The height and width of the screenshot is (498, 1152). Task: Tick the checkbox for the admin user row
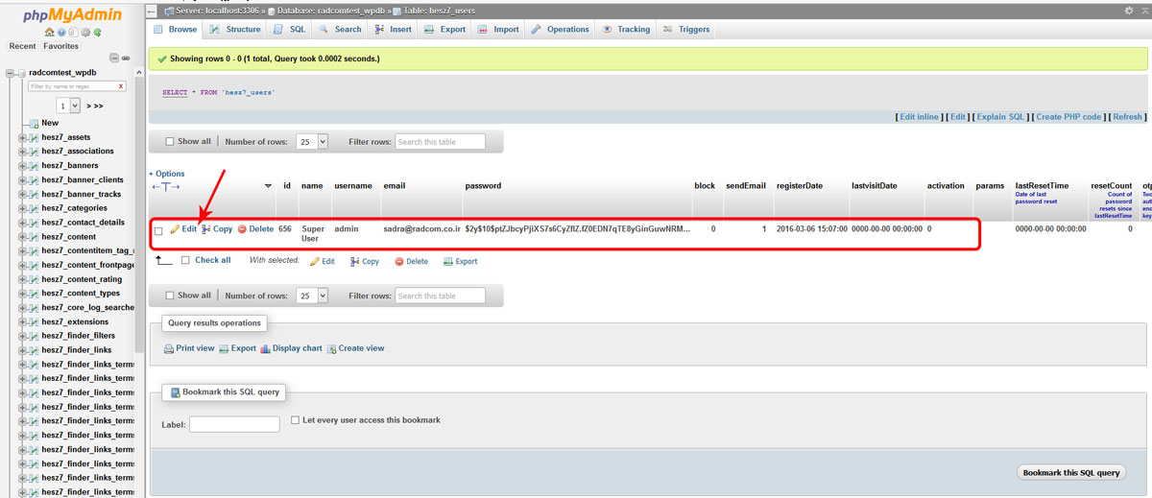158,230
